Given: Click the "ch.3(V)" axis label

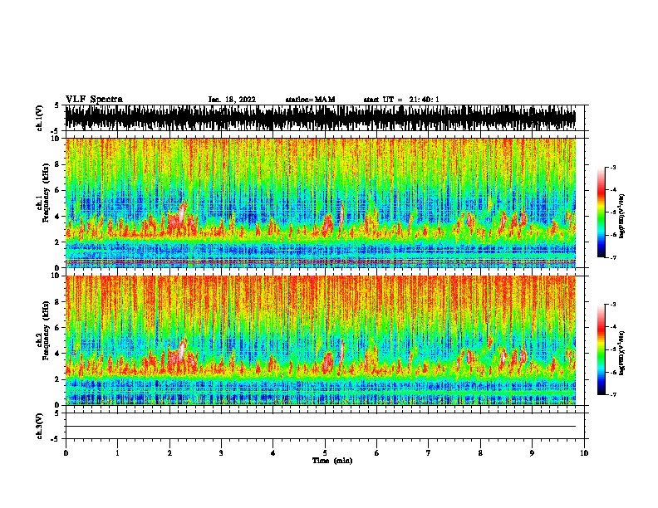Looking at the screenshot, I should tap(39, 426).
